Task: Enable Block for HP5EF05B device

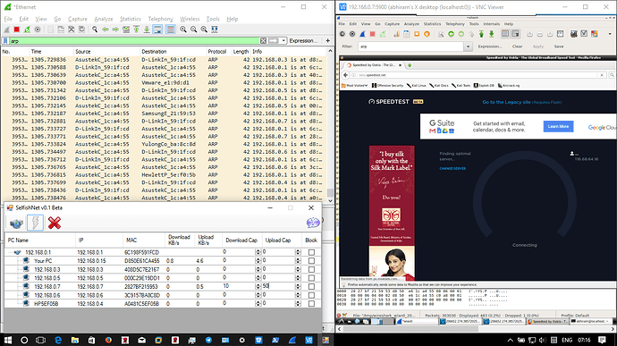Action: (311, 303)
